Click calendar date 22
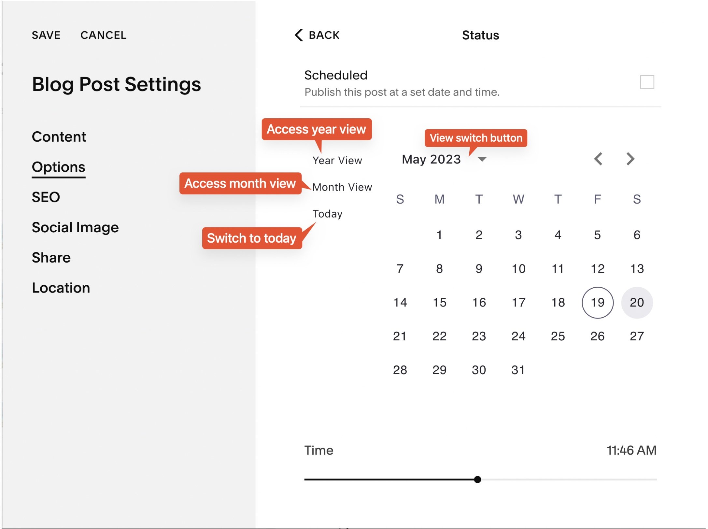 (x=439, y=336)
